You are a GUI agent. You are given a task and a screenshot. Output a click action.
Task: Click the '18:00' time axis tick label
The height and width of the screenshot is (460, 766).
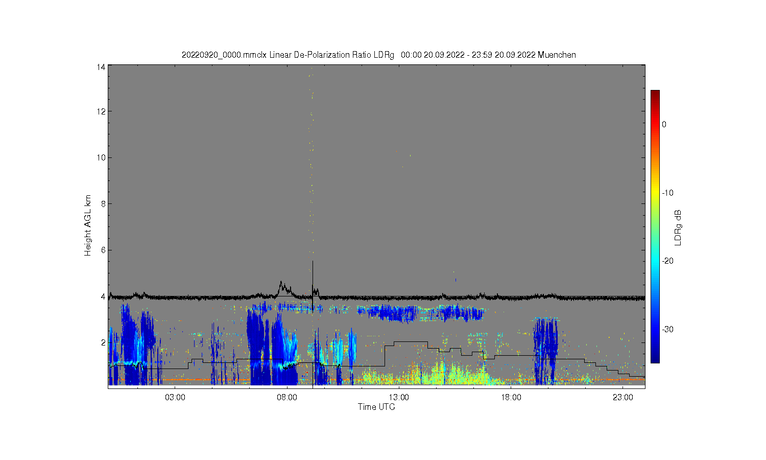point(511,398)
